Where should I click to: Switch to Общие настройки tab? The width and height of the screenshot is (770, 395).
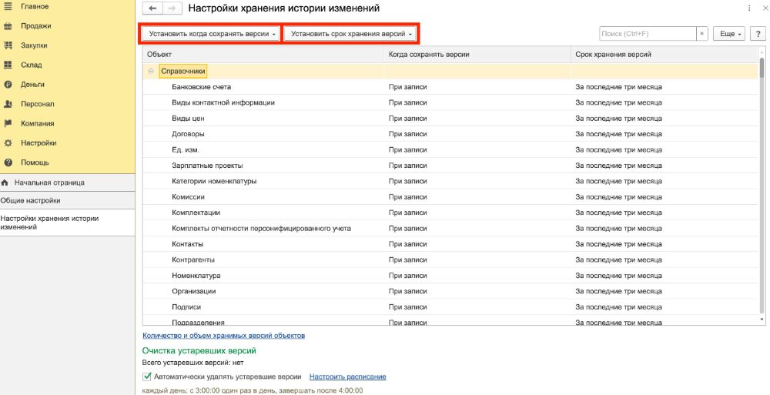(x=67, y=200)
